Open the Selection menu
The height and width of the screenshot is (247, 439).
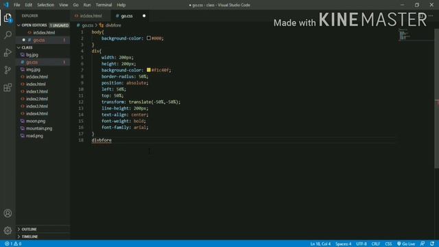[x=45, y=5]
